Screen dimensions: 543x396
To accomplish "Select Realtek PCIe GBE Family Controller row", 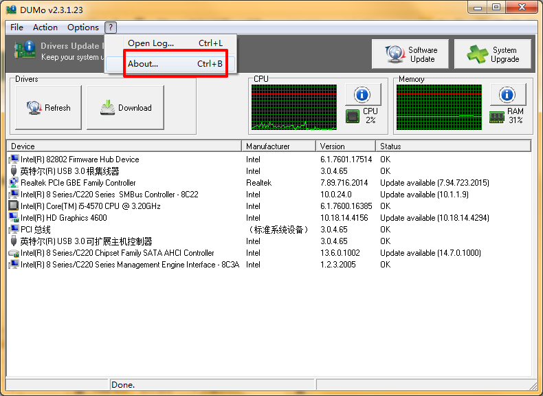I will coord(269,183).
